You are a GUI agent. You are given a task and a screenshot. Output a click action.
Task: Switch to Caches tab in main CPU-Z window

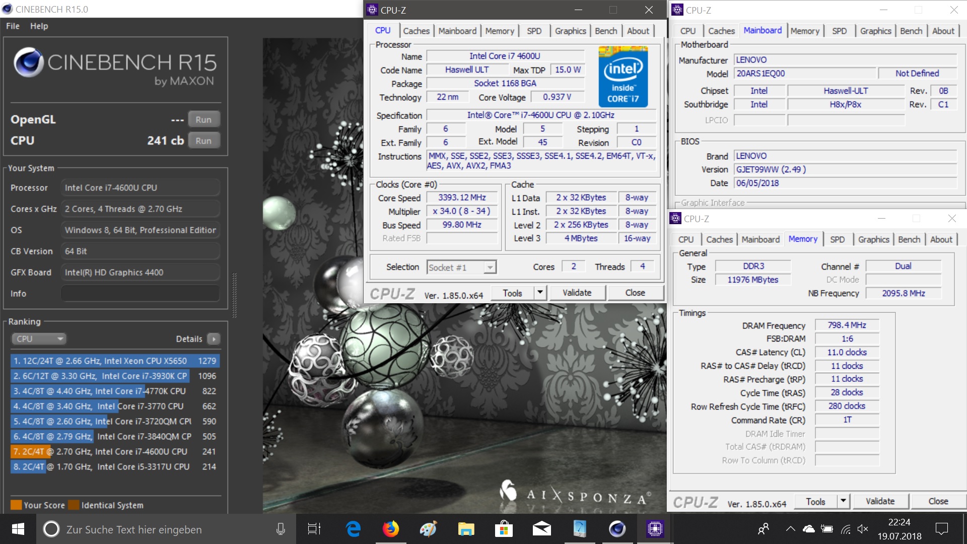[x=416, y=31]
